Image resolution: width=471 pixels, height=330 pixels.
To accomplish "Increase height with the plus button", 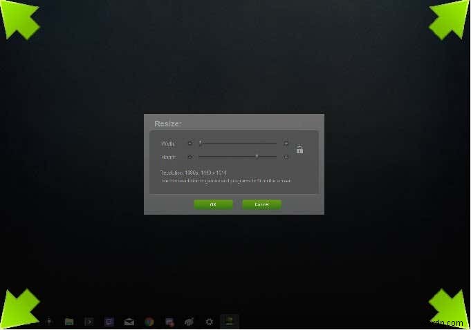I will point(286,157).
